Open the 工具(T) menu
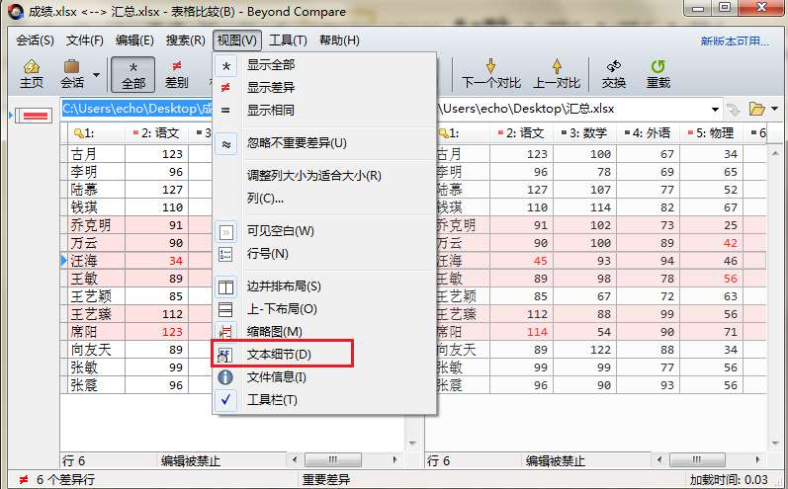The height and width of the screenshot is (489, 788). (288, 41)
